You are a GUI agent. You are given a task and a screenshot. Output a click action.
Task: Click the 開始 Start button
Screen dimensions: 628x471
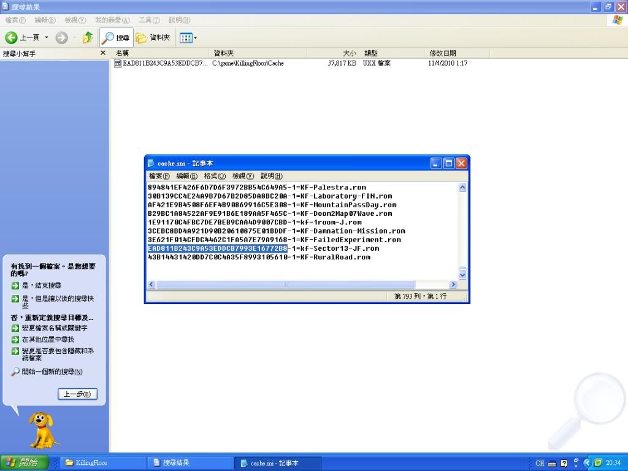point(21,463)
